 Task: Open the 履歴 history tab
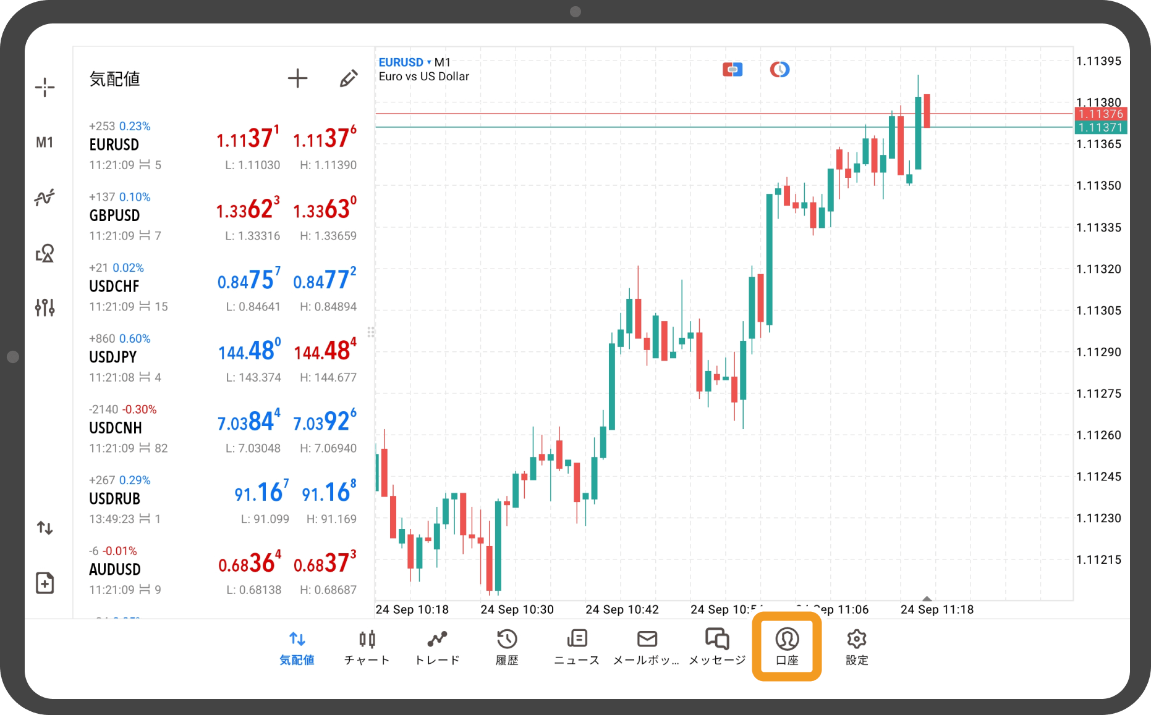click(x=507, y=647)
